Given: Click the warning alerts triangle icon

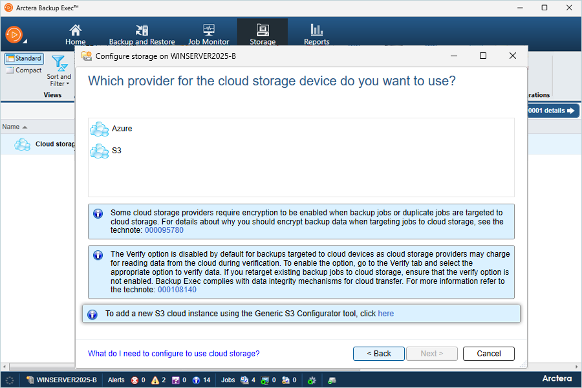Looking at the screenshot, I should point(155,380).
